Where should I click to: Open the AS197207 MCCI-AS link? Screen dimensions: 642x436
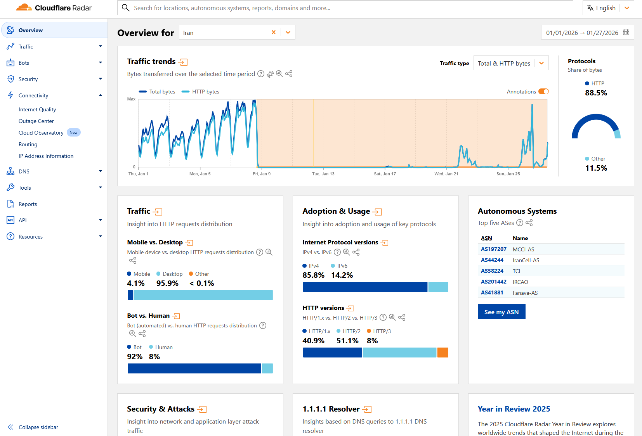(x=493, y=249)
